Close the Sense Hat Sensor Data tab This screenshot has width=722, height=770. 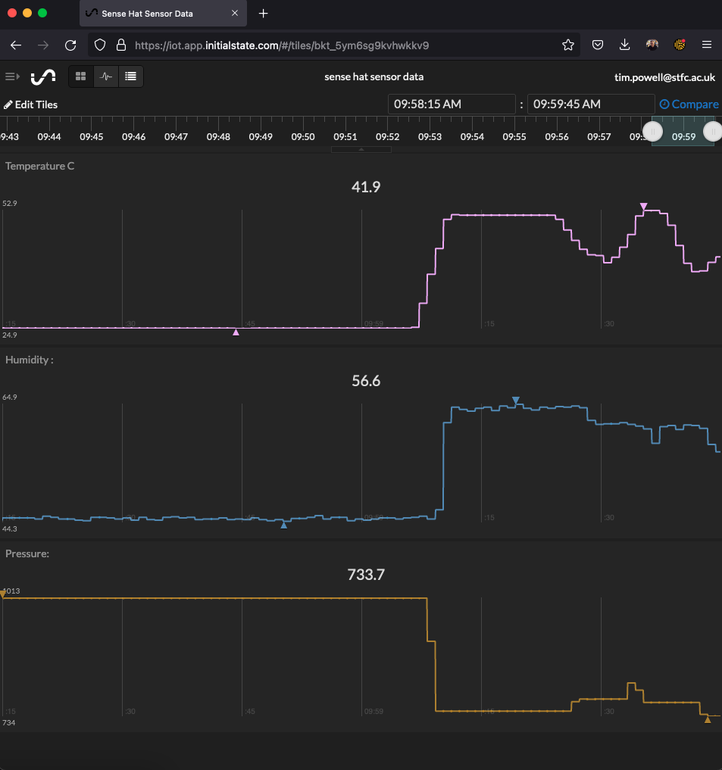click(235, 14)
